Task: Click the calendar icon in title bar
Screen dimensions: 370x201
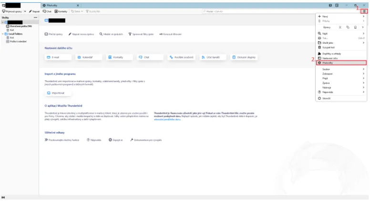Action: tap(330, 5)
